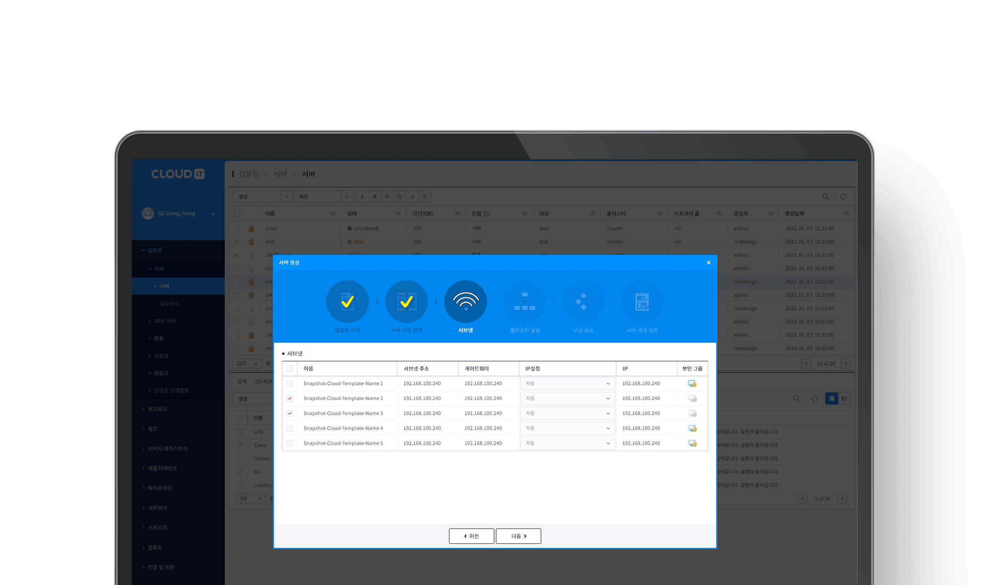The width and height of the screenshot is (992, 585).
Task: Select 일괄생성 in sidebar
Action: click(169, 304)
